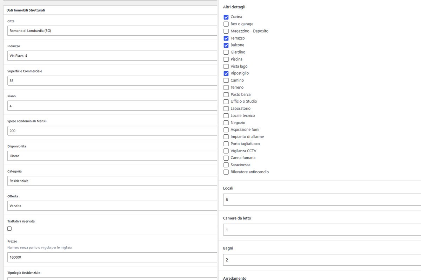
Task: Check the Locale tecnico option
Action: (226, 115)
